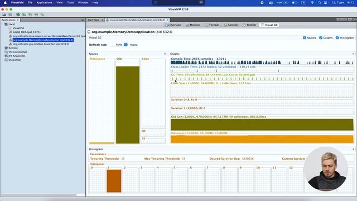
Task: Click histogram age 1 orange bar
Action: pos(114,181)
